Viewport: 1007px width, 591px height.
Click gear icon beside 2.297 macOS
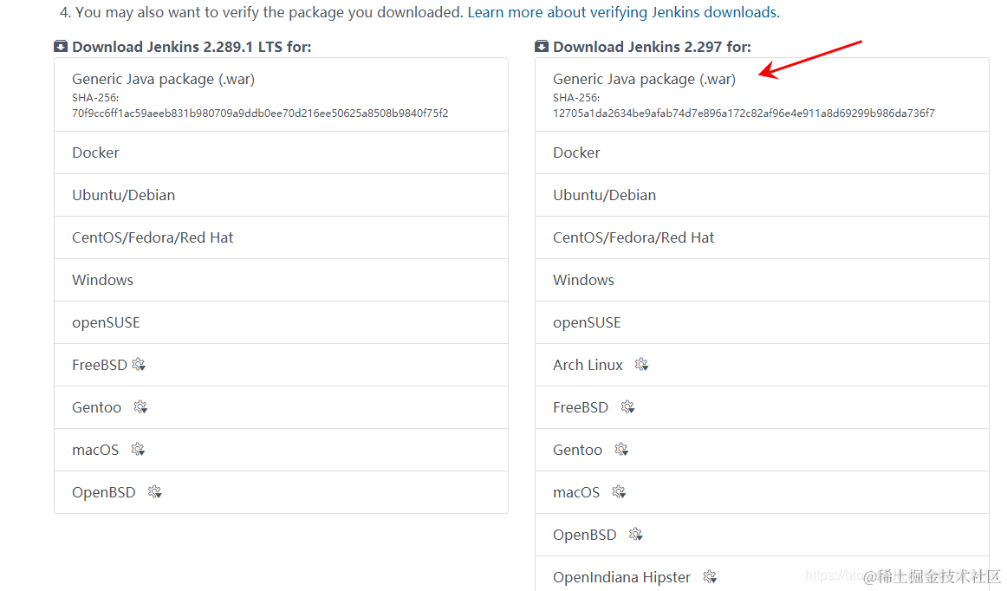coord(619,492)
